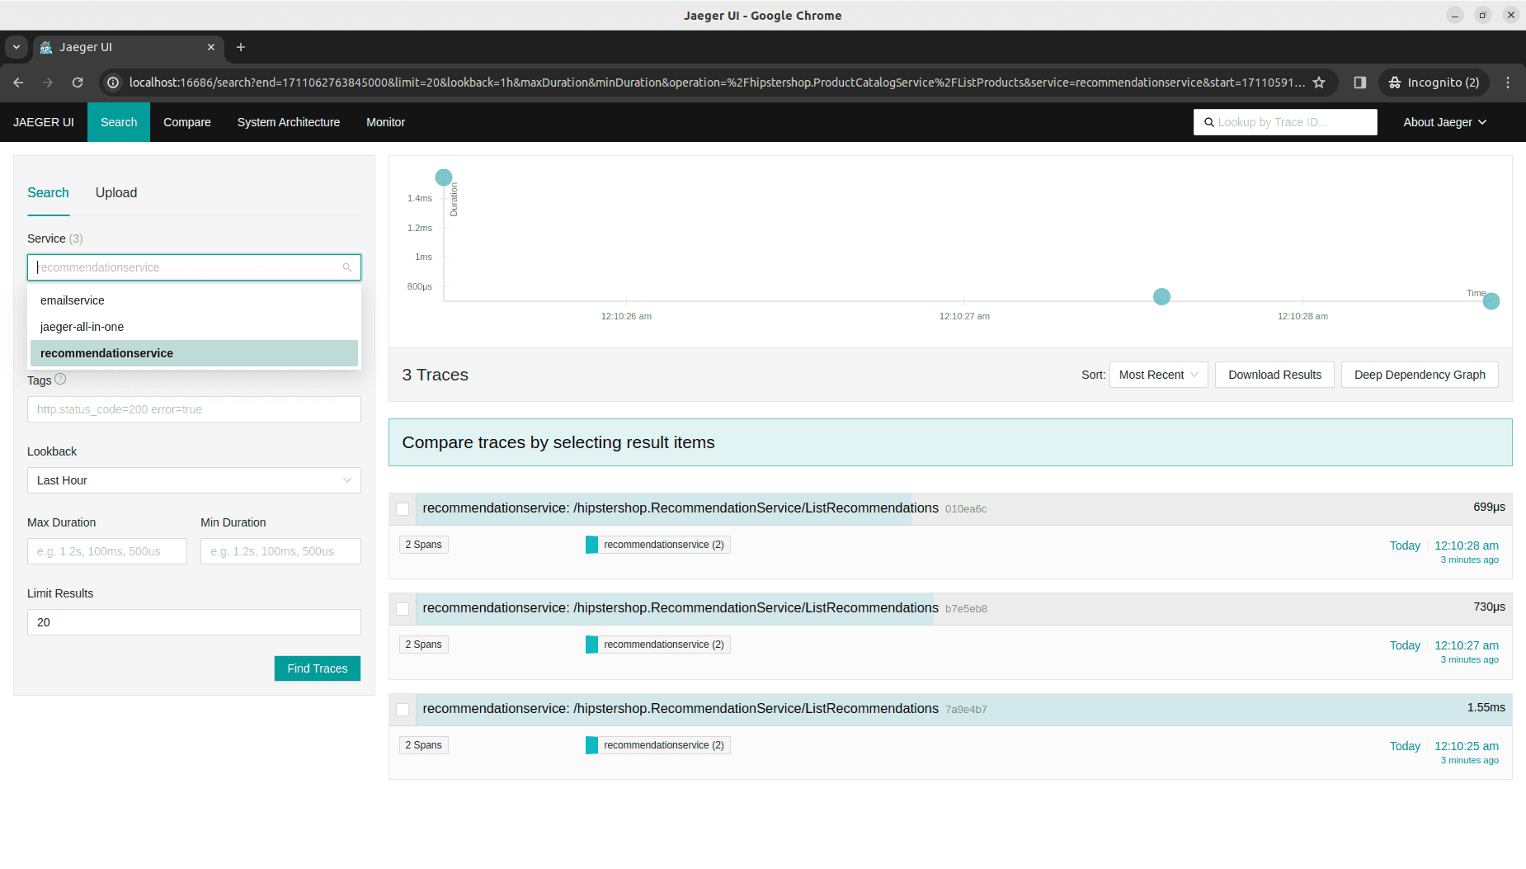Click the recommendationservice teal color swatch in first trace
Screen dimensions: 1526x869
click(591, 545)
